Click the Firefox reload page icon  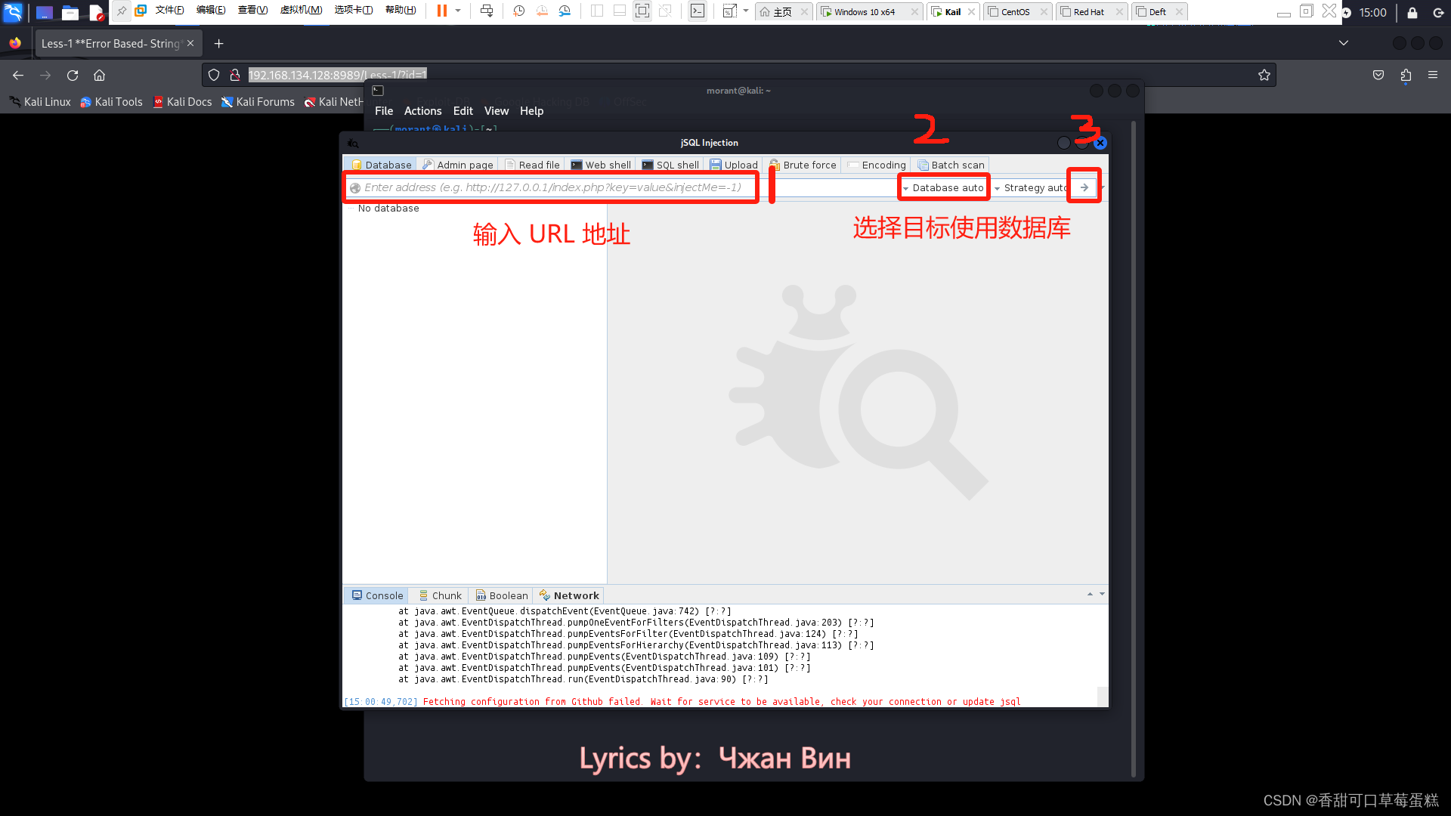[x=73, y=76]
